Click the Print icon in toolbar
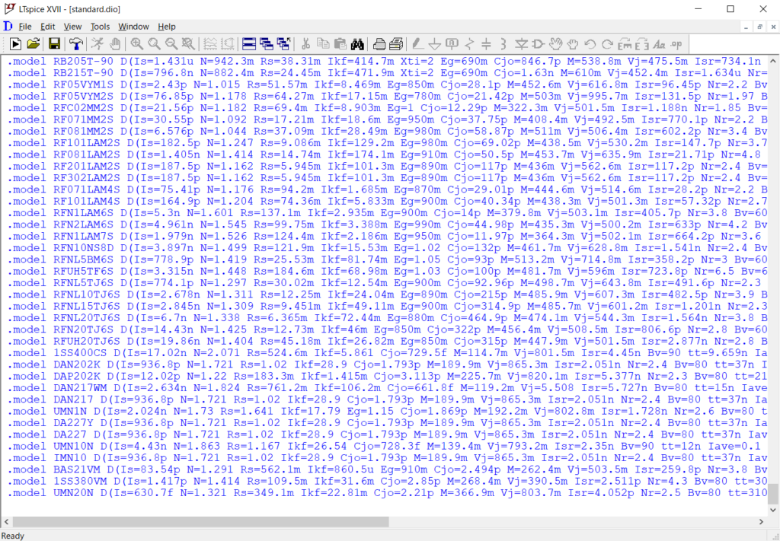Screen dimensions: 780x541 [x=379, y=44]
